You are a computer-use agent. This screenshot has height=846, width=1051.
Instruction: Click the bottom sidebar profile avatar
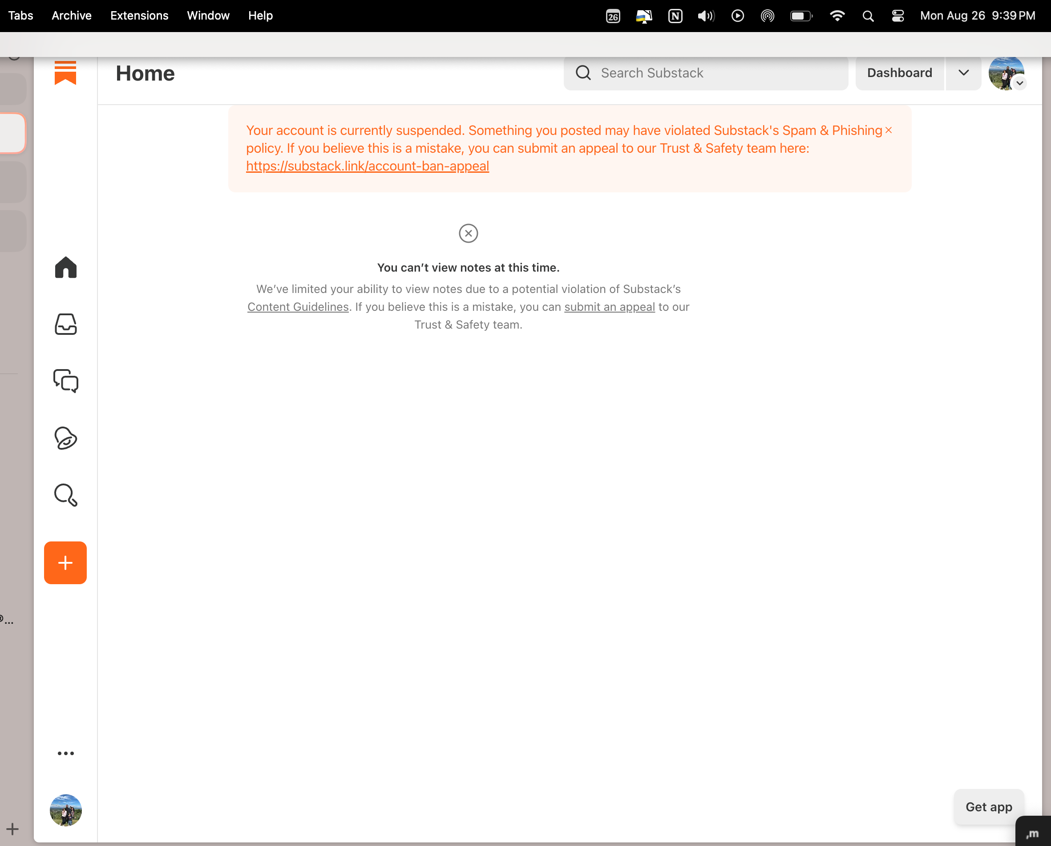coord(66,810)
